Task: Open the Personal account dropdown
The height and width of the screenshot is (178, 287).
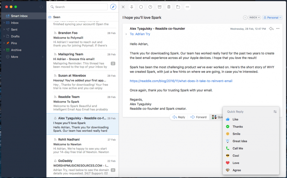Action: pyautogui.click(x=272, y=17)
